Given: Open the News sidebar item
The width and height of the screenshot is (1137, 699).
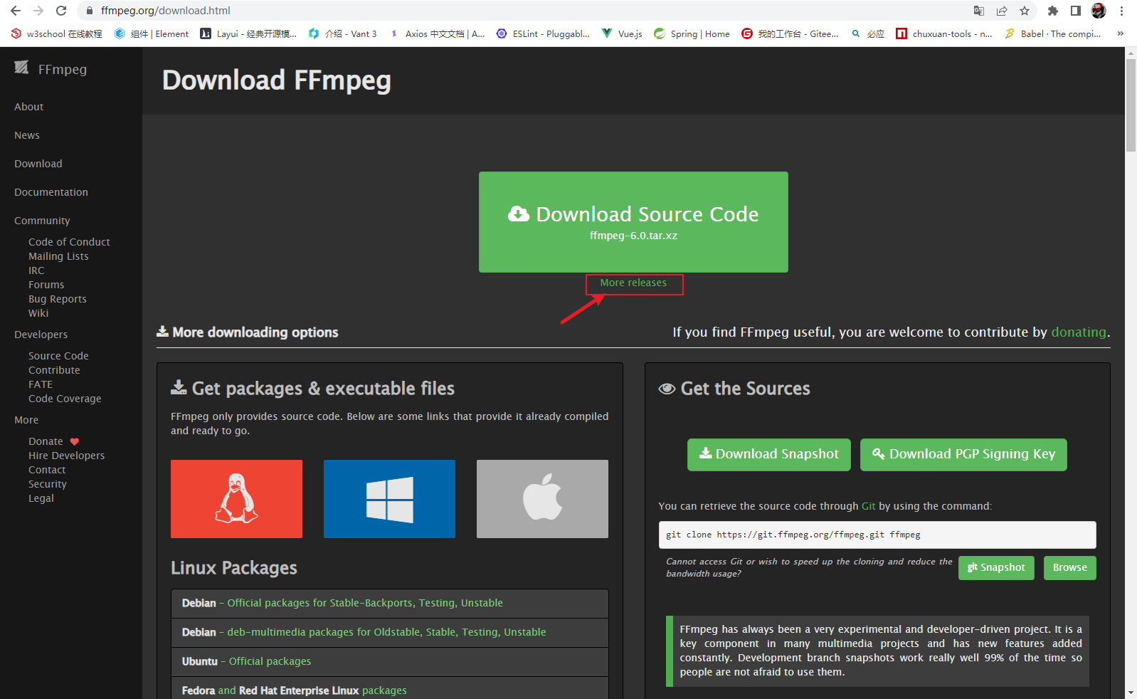Looking at the screenshot, I should pyautogui.click(x=27, y=135).
